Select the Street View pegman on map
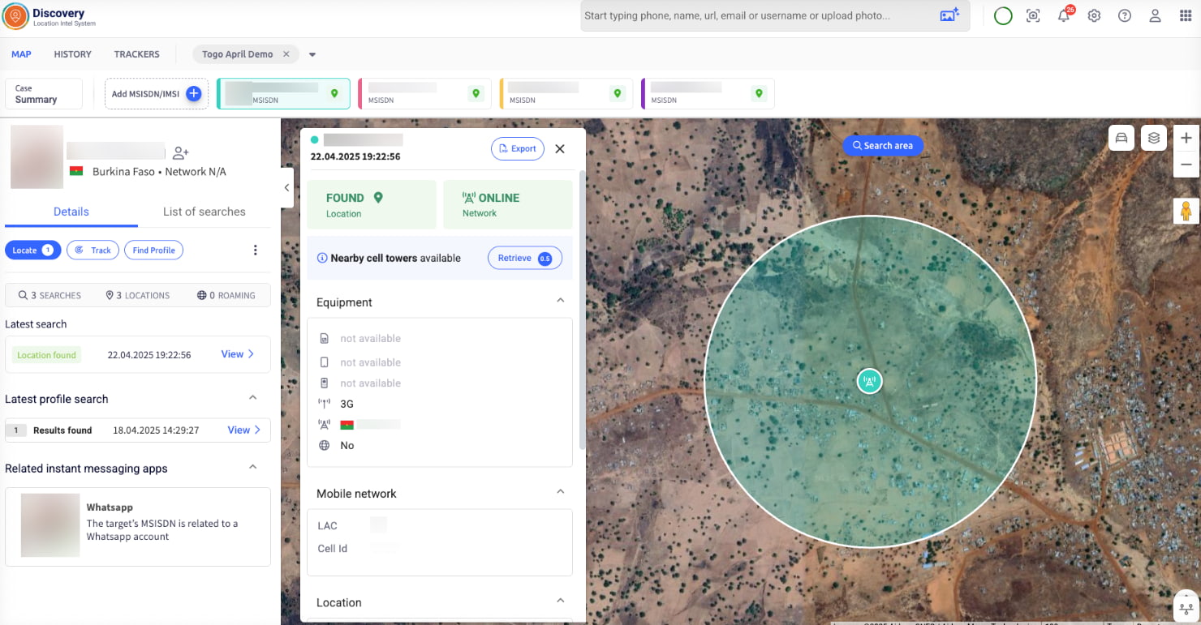This screenshot has height=625, width=1201. pyautogui.click(x=1186, y=211)
